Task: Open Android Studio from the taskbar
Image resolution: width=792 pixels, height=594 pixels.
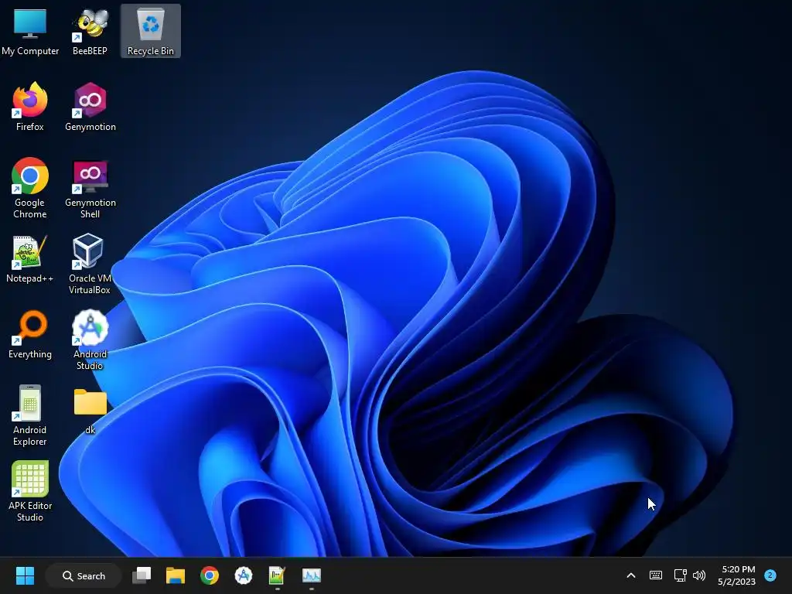Action: click(244, 575)
